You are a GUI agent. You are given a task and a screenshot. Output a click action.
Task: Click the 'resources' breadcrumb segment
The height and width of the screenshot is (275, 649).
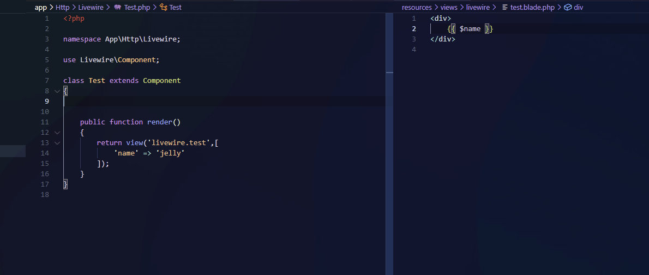coord(417,8)
